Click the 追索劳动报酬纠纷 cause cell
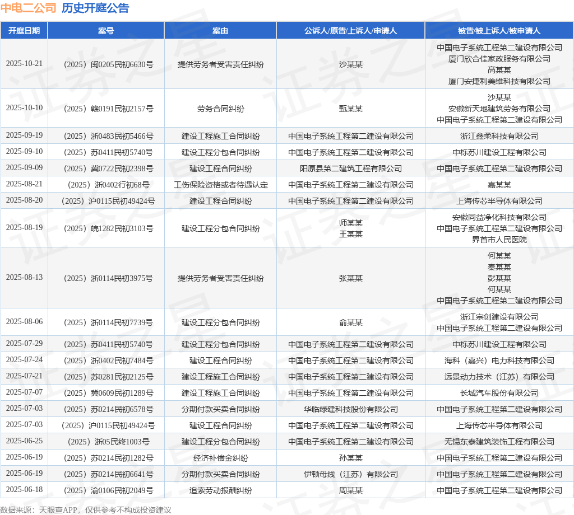This screenshot has height=515, width=574. 220,490
